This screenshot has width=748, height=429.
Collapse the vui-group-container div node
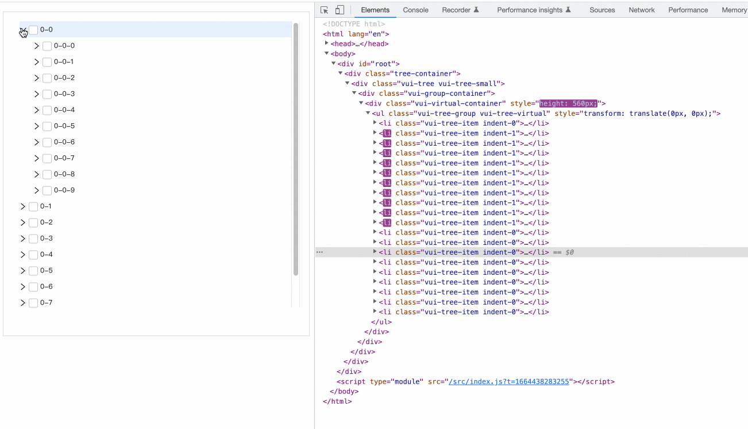354,93
